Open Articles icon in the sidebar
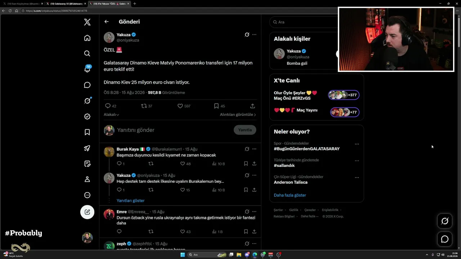This screenshot has width=461, height=259. pyautogui.click(x=87, y=164)
